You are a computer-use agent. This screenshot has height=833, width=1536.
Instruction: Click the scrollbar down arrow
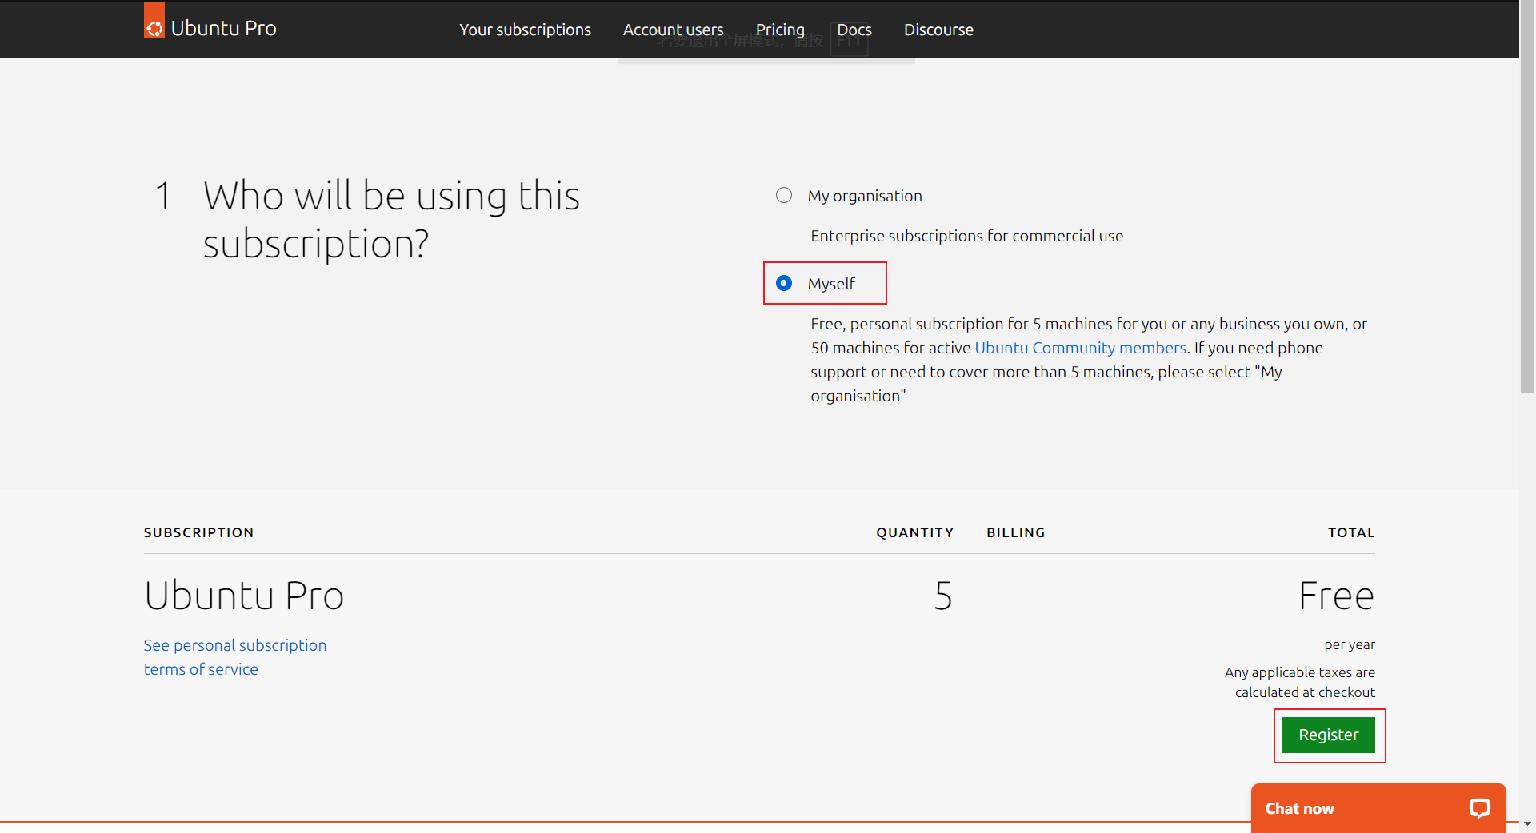pyautogui.click(x=1527, y=823)
